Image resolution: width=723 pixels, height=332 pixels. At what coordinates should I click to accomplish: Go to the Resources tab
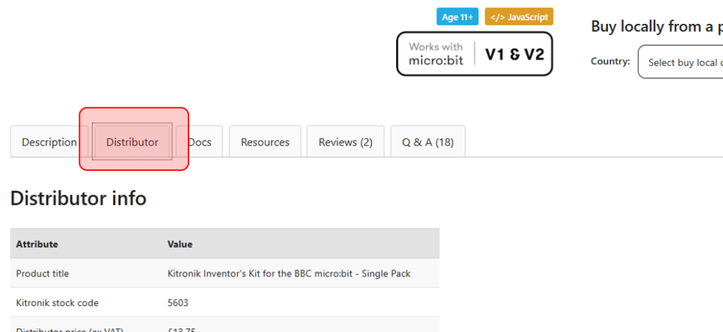[265, 142]
